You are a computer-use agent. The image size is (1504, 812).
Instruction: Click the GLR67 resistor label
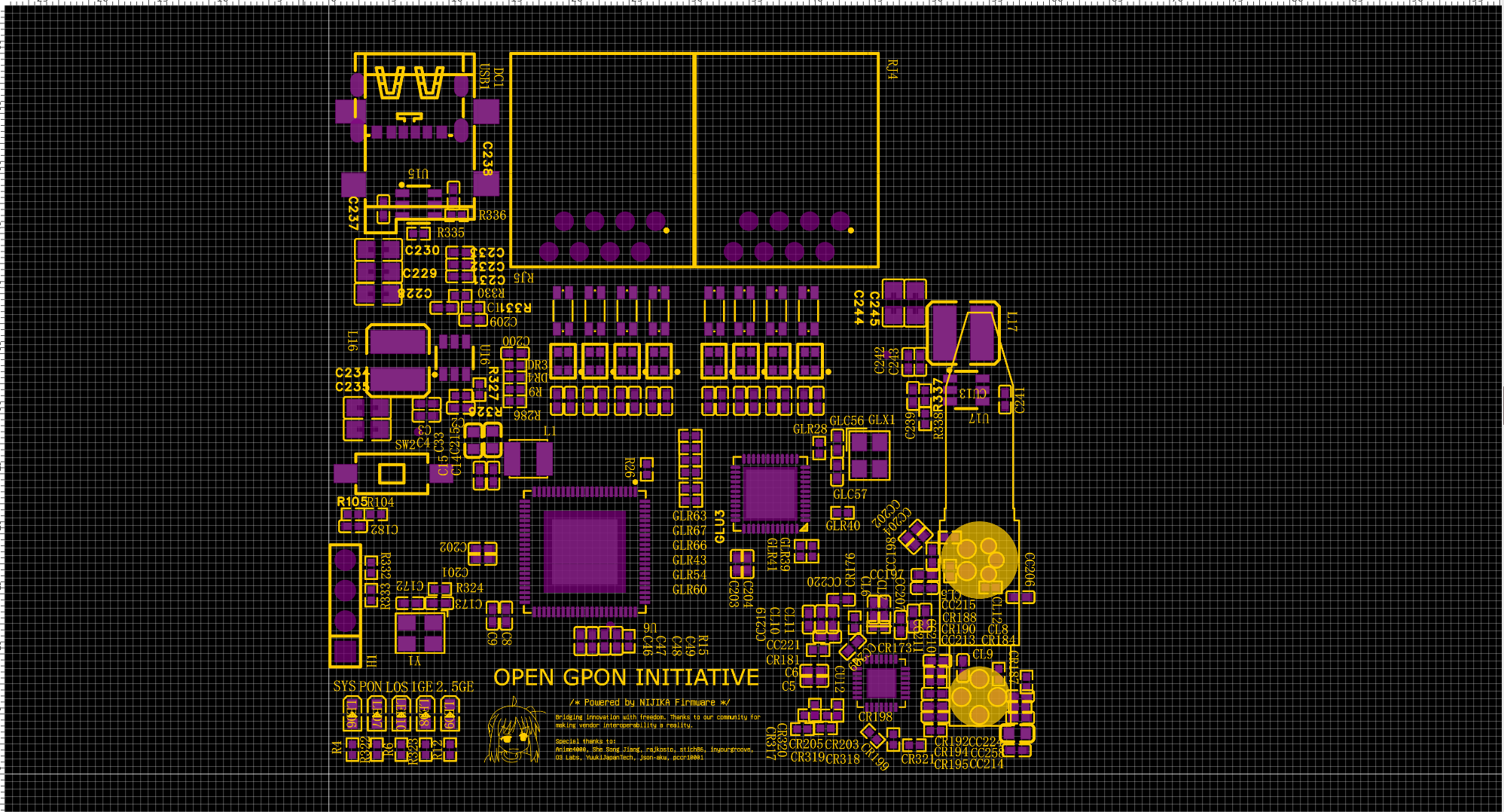click(x=689, y=530)
